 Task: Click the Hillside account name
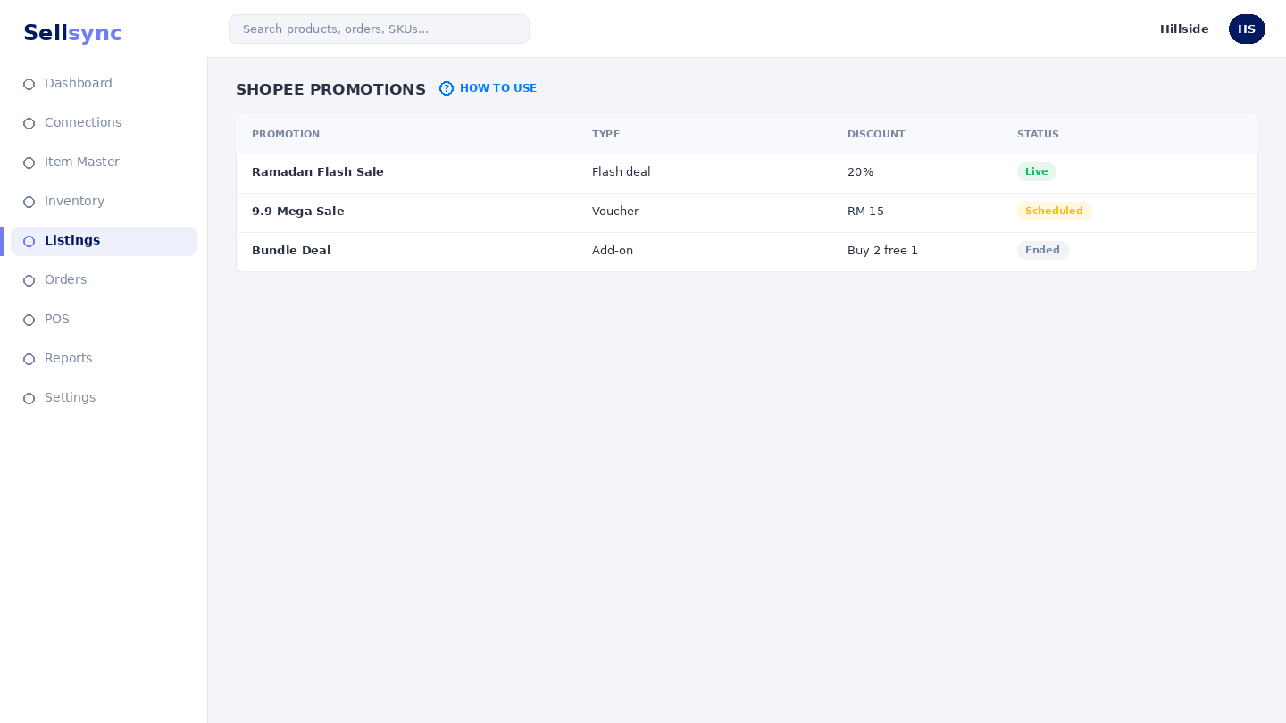tap(1184, 29)
